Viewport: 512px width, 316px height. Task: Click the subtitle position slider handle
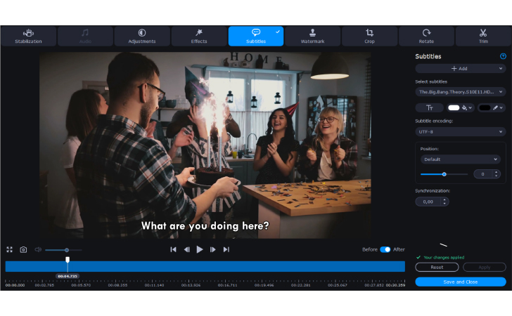pyautogui.click(x=444, y=174)
